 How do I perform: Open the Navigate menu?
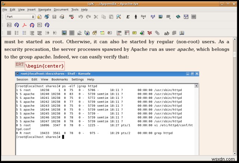pos(44,10)
